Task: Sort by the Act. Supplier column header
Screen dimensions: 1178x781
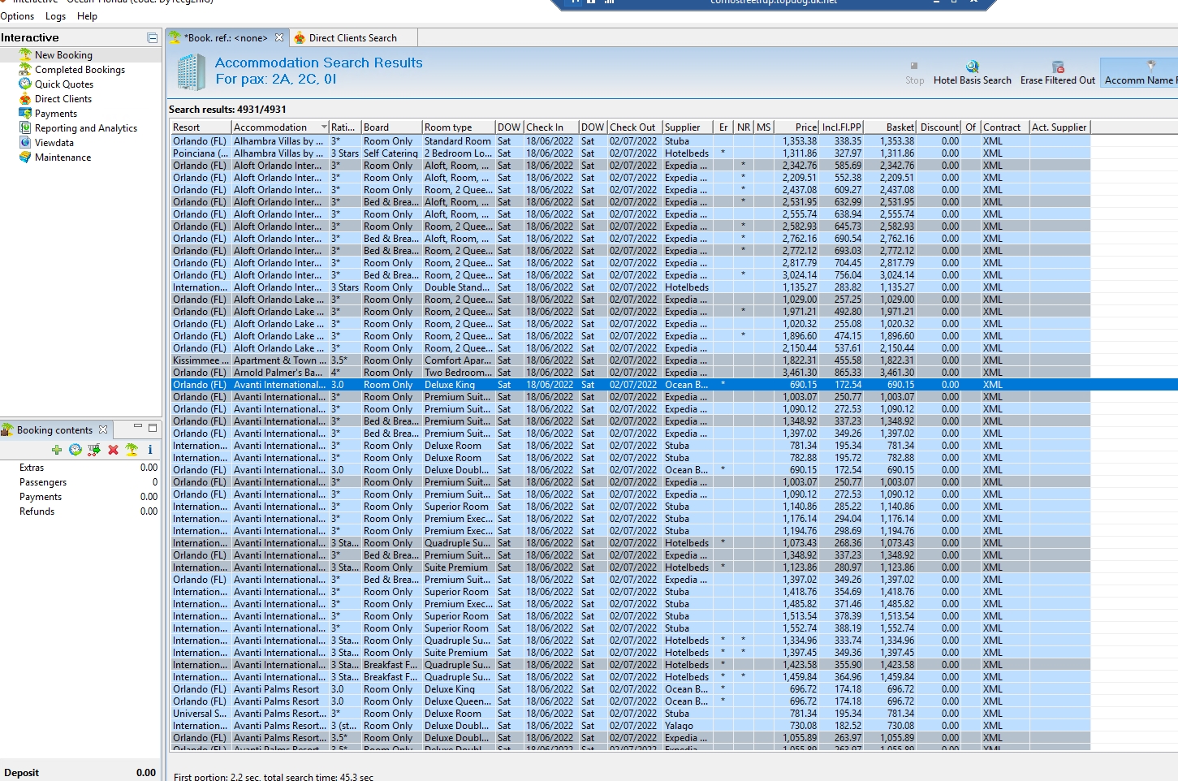Action: coord(1059,127)
